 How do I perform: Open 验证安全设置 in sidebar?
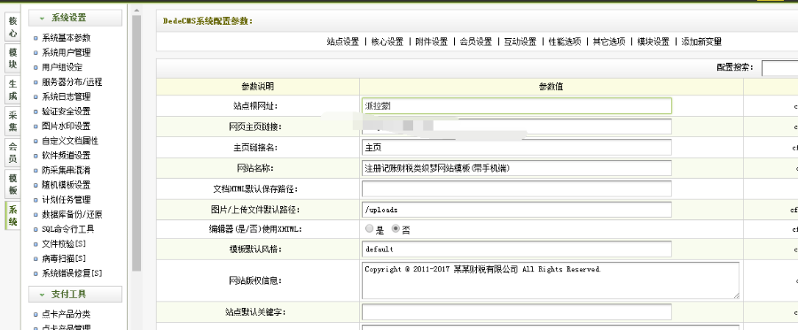point(66,111)
